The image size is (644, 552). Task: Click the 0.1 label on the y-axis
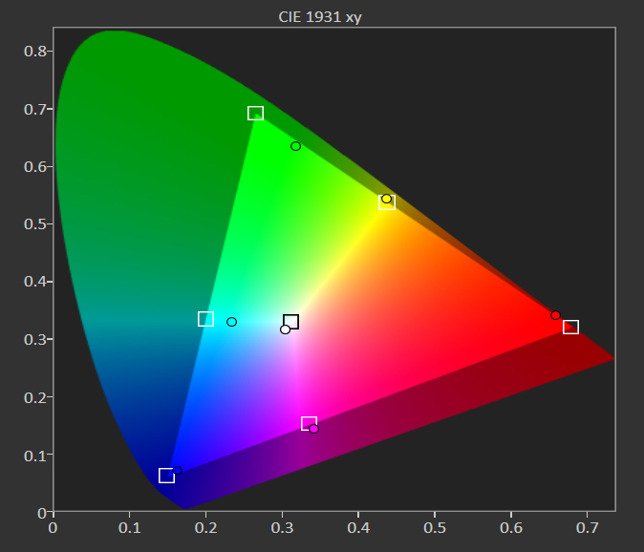coord(35,456)
